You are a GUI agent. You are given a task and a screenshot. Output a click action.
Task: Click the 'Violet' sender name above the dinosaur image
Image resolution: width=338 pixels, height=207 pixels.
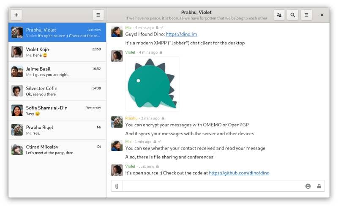(x=130, y=52)
